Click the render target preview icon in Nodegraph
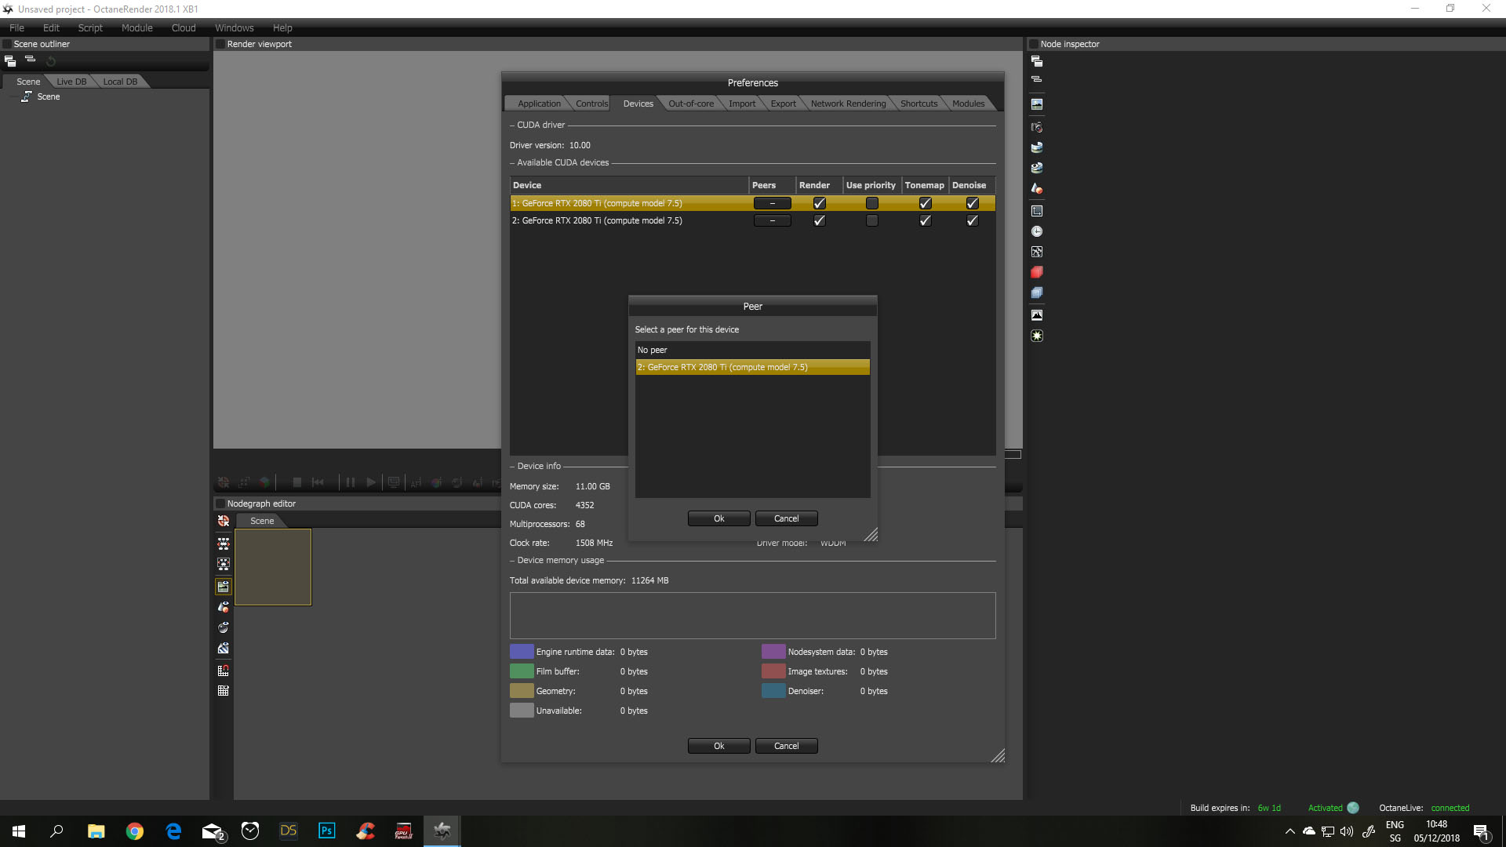1506x847 pixels. coord(224,587)
